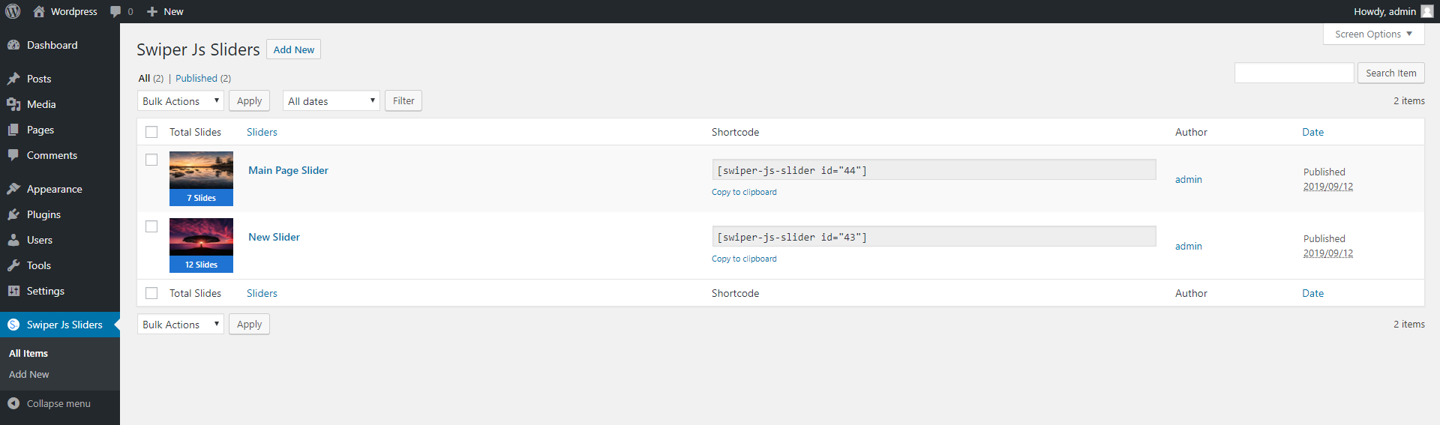Check the Main Page Slider row checkbox
Screen dimensions: 1440x425
tap(151, 160)
